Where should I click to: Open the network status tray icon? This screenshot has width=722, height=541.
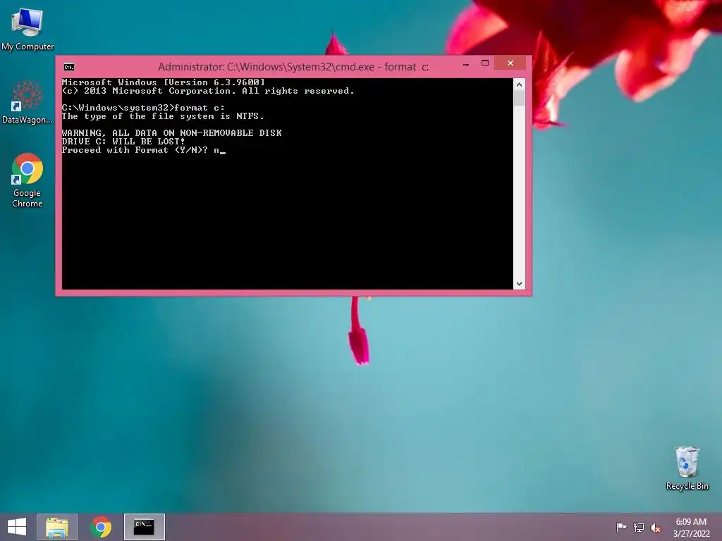[x=639, y=527]
